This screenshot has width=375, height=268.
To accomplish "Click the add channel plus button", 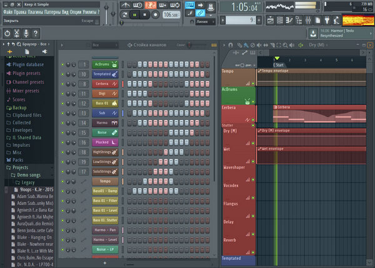I will click(105, 263).
